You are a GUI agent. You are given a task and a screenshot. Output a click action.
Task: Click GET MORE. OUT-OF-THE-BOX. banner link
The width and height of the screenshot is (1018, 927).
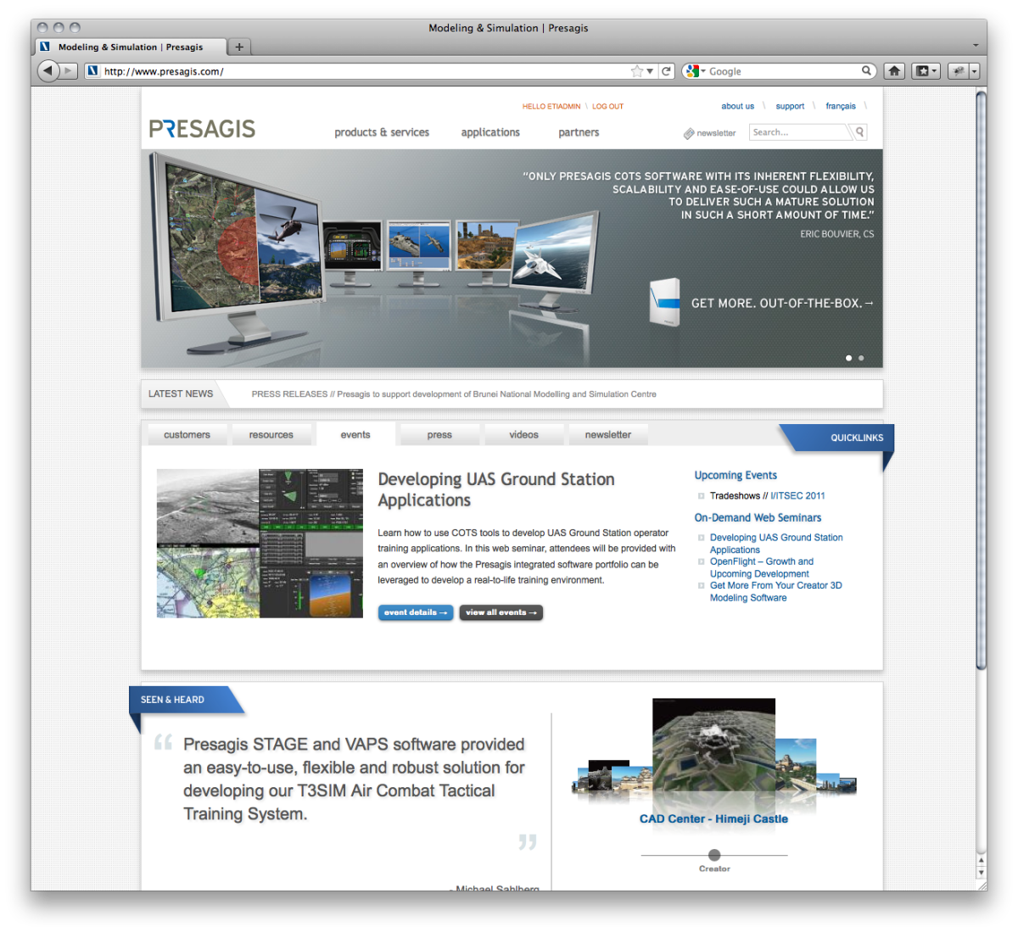coord(782,303)
